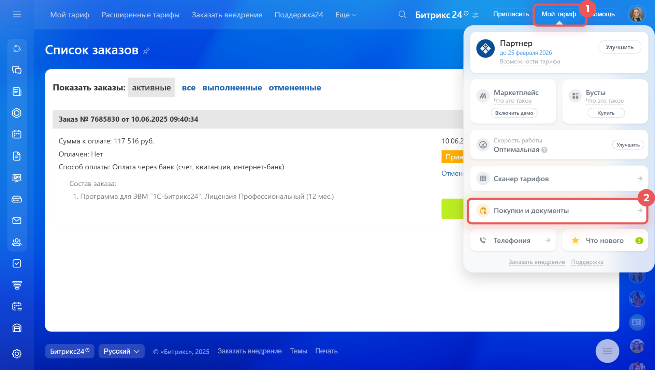Click the speed gauge icon
Screen dimensions: 655x370
(x=483, y=145)
